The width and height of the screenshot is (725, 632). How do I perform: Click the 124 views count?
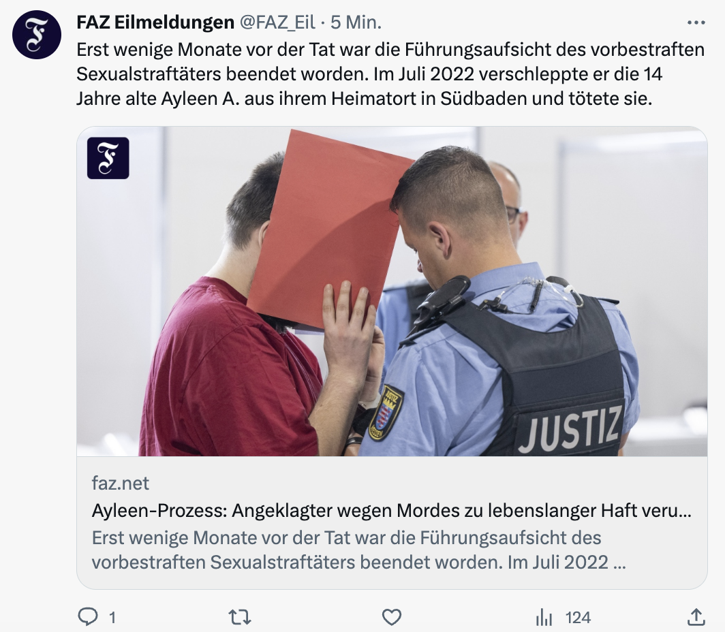point(578,618)
